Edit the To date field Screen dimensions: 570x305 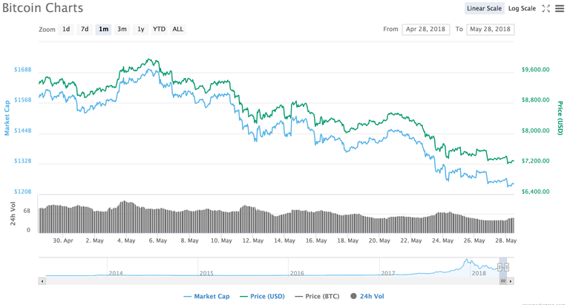pyautogui.click(x=490, y=29)
